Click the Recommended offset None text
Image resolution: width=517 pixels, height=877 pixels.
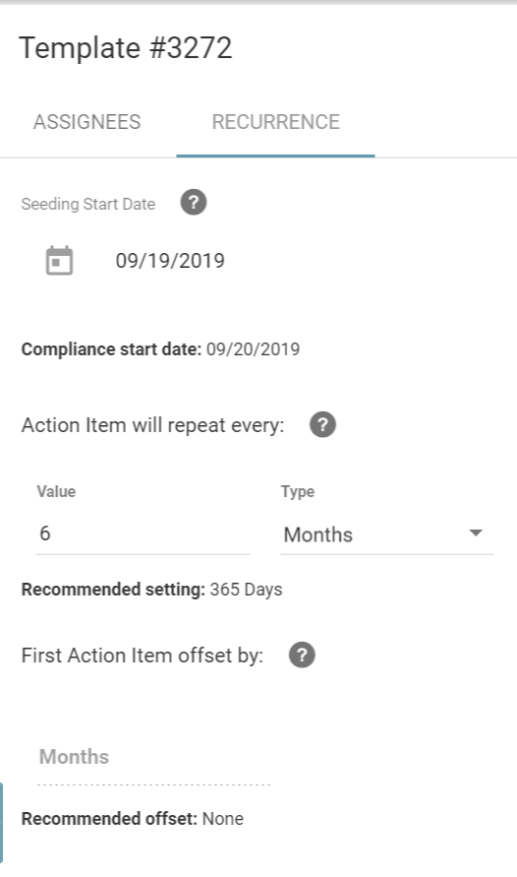point(133,819)
